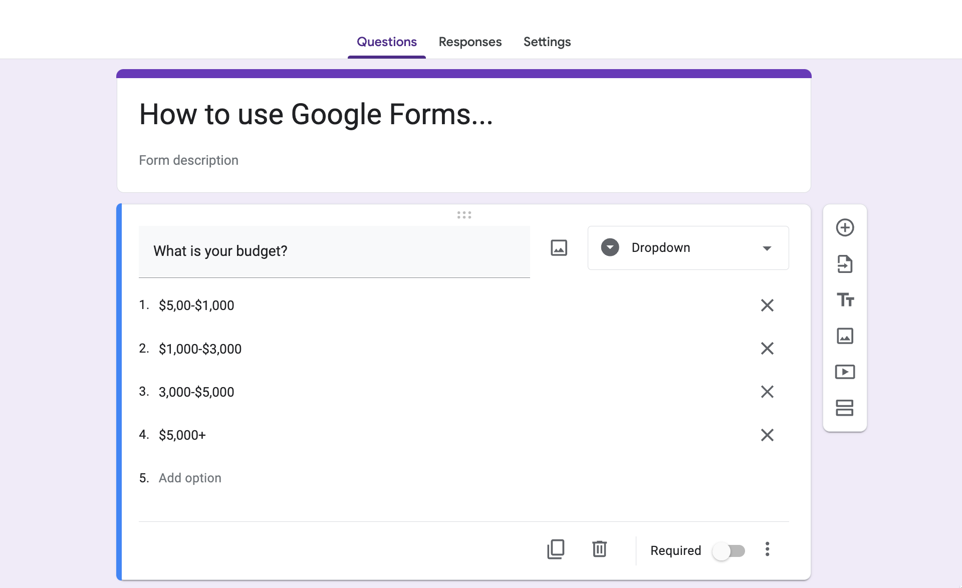Click the add question plus icon
Screen dimensions: 962x588
845,227
